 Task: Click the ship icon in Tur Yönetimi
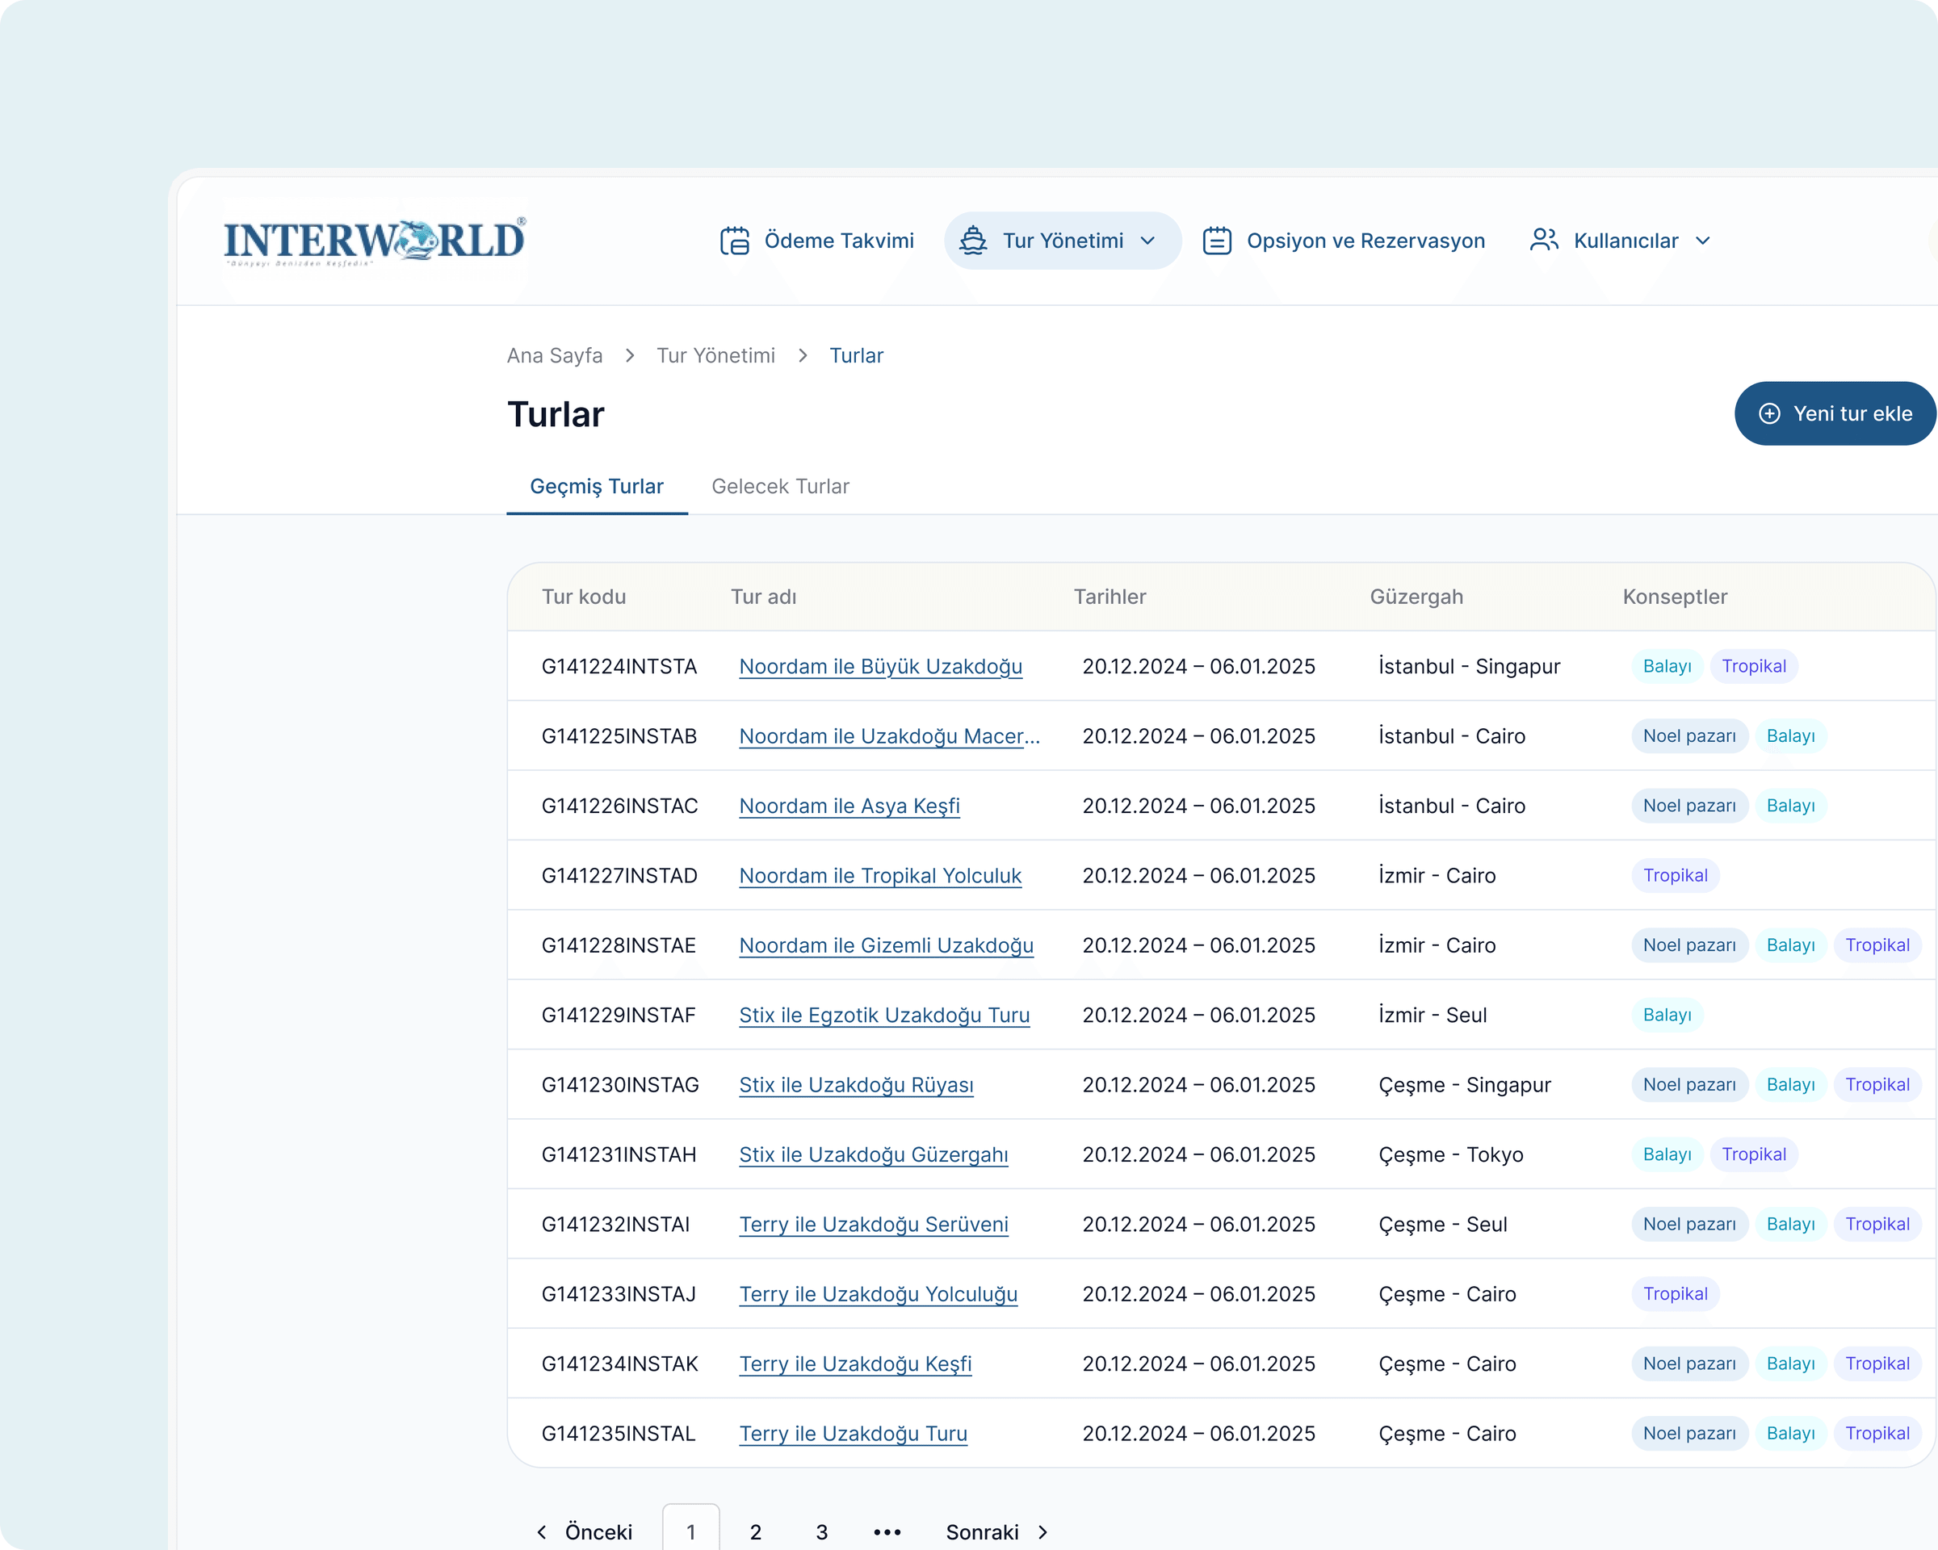pos(972,241)
